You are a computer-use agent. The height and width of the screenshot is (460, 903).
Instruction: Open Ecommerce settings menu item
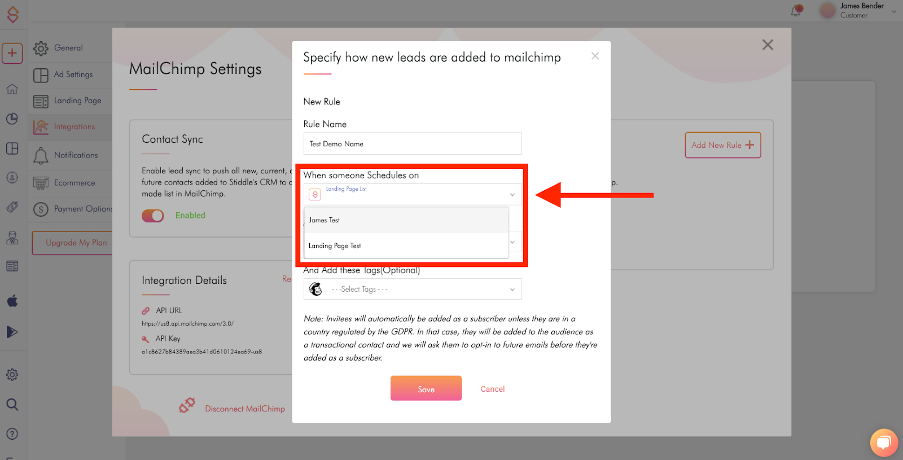[x=71, y=183]
